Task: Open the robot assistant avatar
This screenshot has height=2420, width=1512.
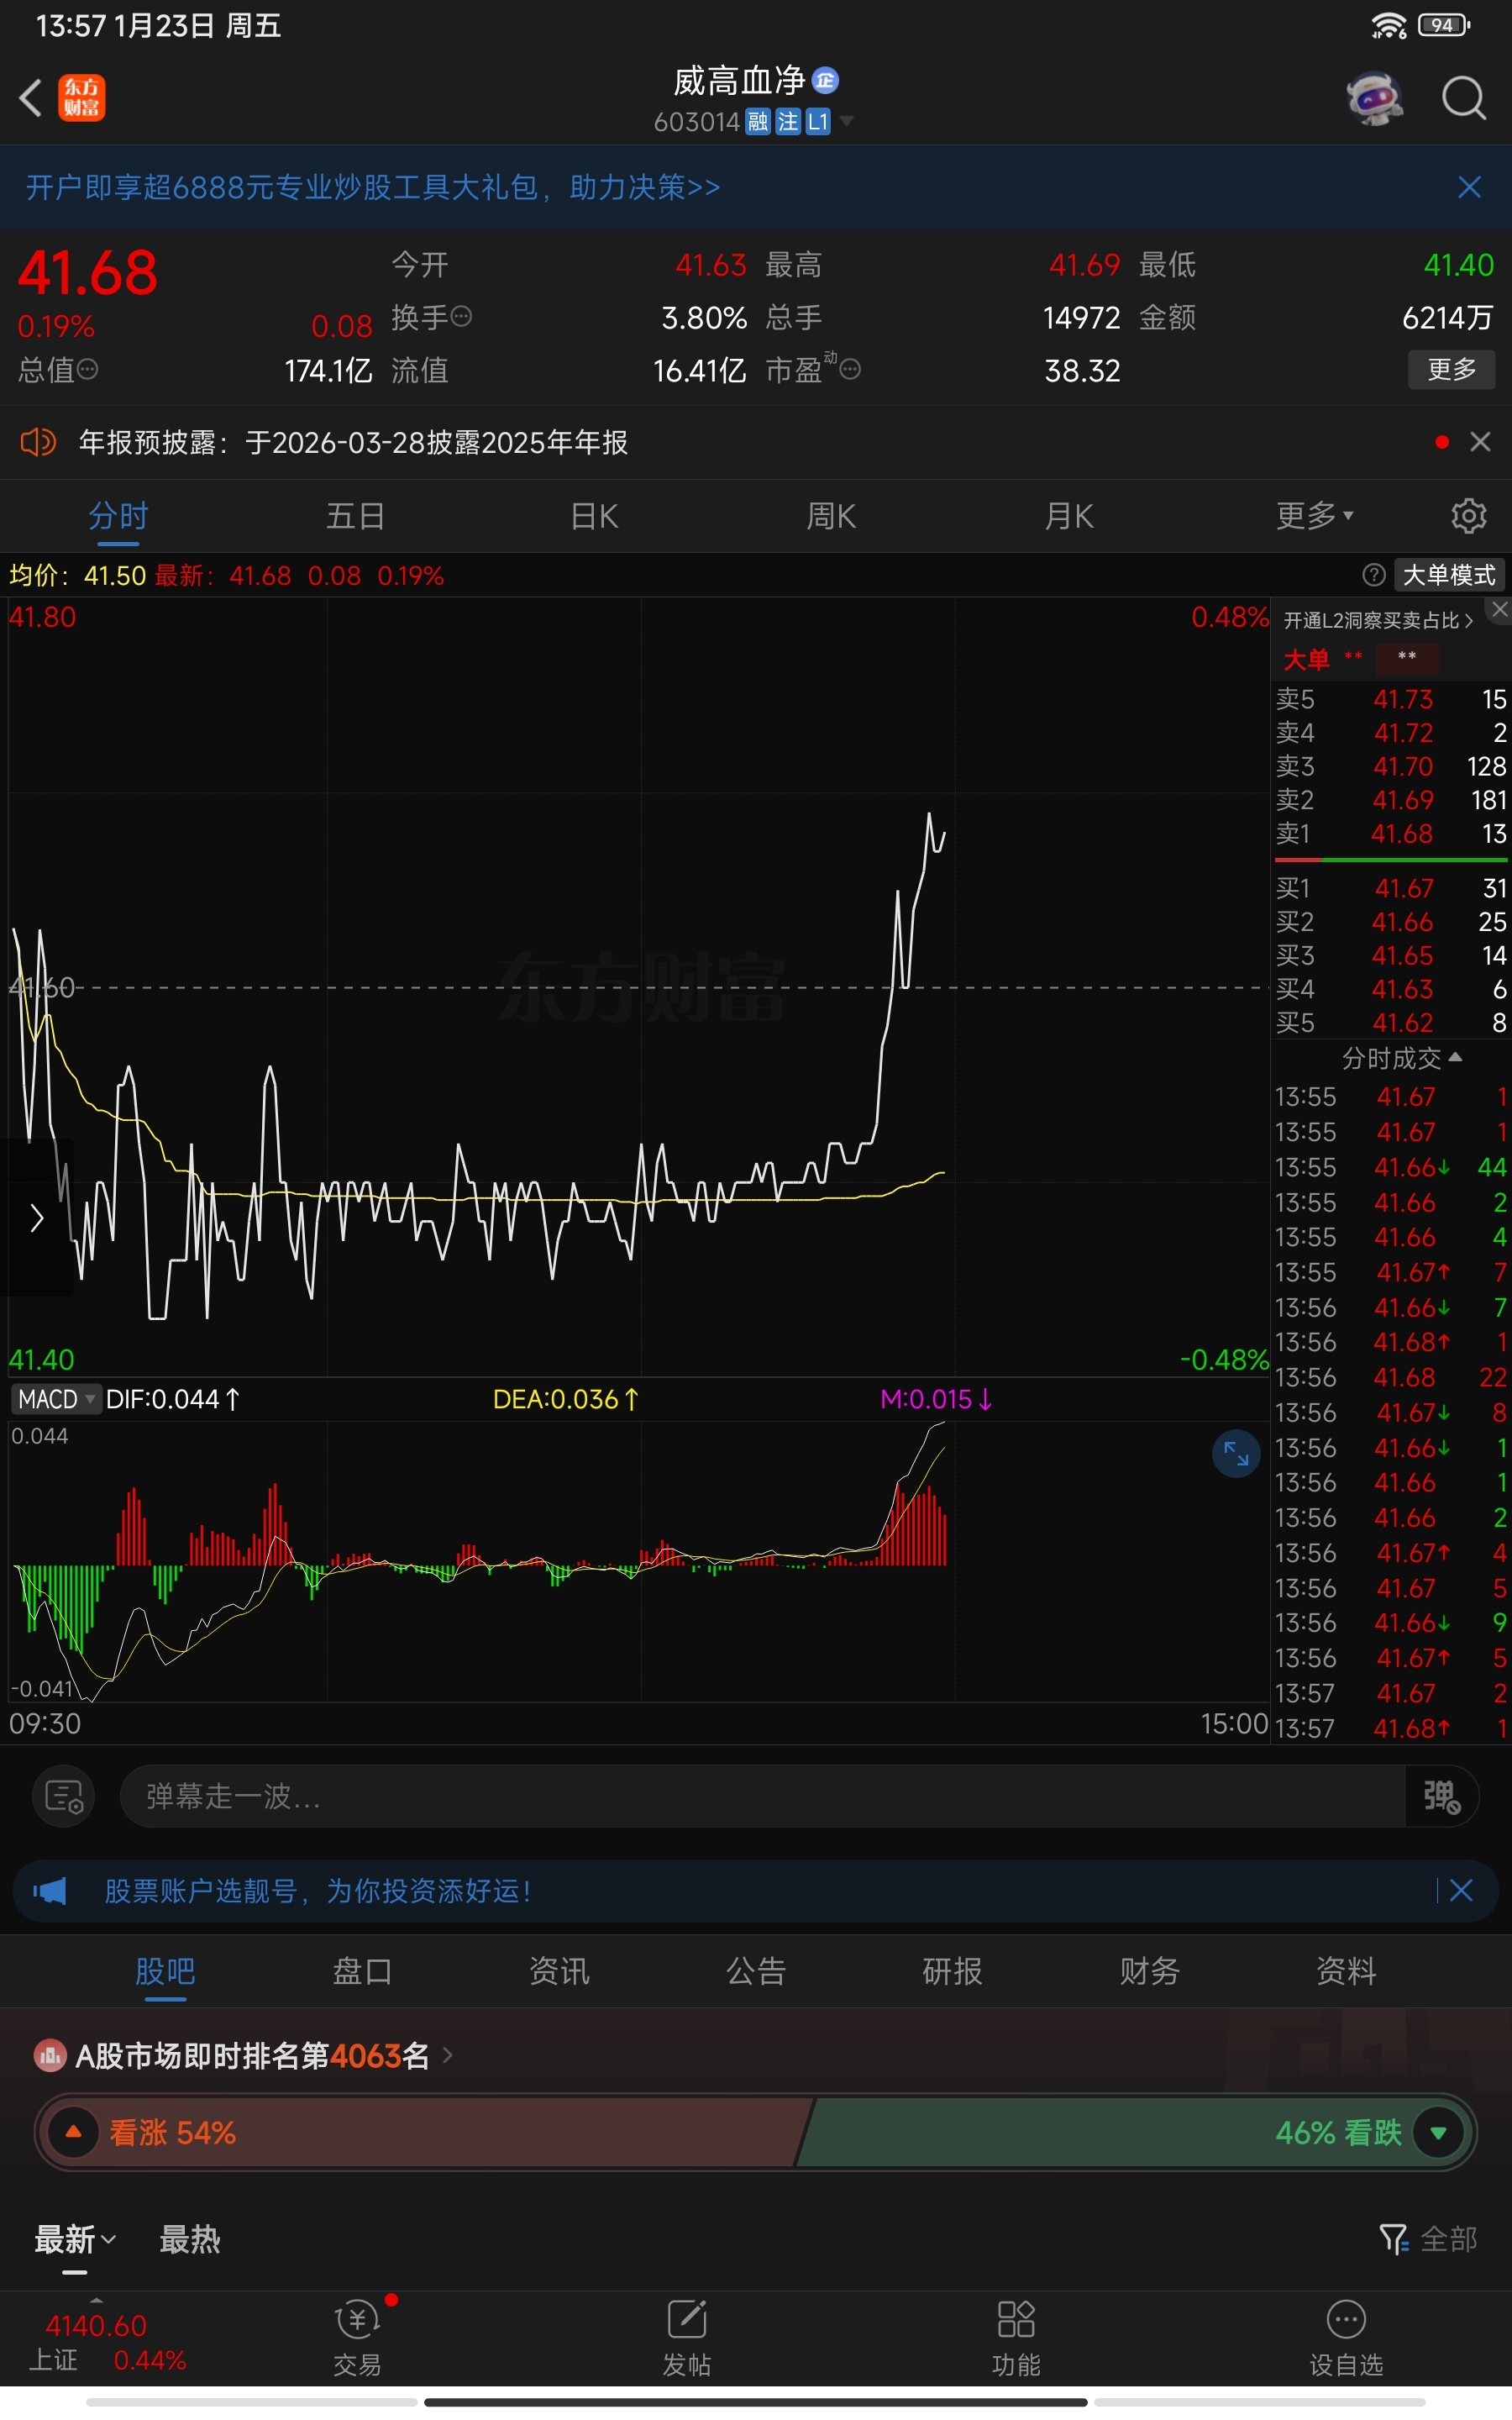Action: click(1374, 98)
